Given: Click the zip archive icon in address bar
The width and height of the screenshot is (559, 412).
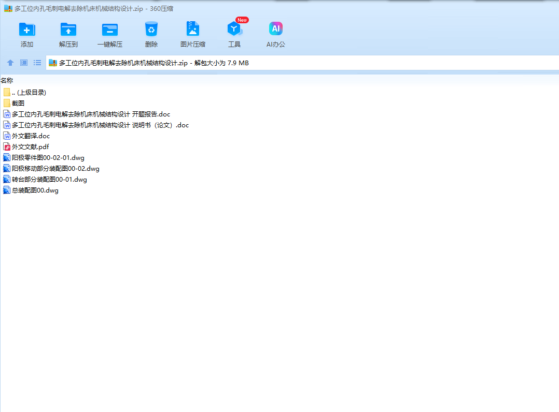Looking at the screenshot, I should [53, 63].
